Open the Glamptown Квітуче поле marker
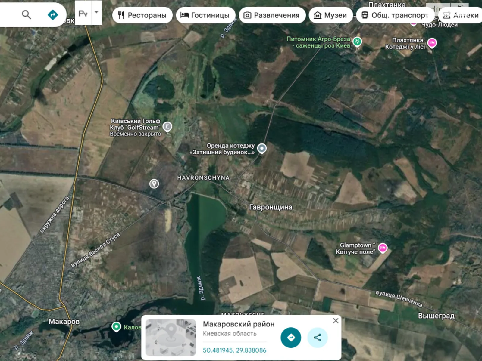This screenshot has height=361, width=482. 383,248
